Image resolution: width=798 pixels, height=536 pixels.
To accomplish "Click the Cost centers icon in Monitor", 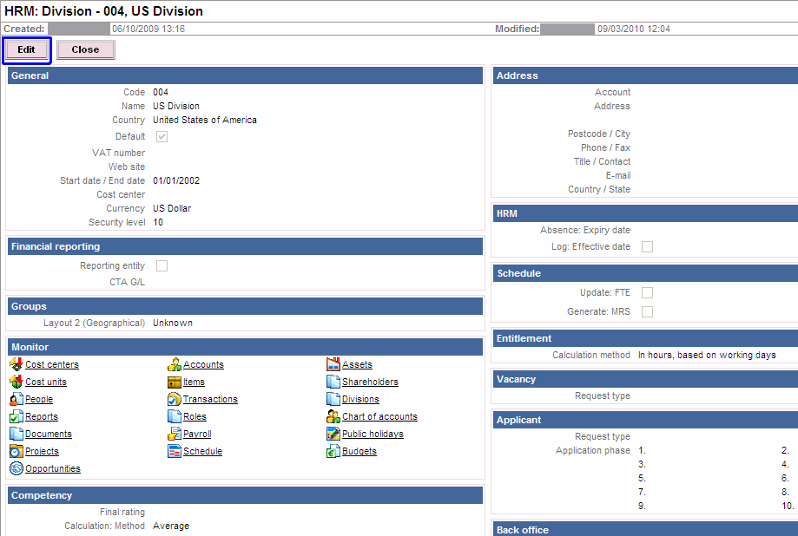I will click(16, 364).
